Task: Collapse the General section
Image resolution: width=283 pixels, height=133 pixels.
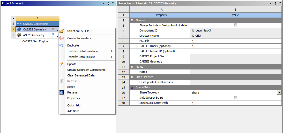Action: (132, 20)
